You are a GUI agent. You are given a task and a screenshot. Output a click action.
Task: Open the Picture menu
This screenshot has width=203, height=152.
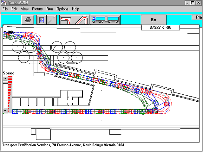(x=37, y=9)
